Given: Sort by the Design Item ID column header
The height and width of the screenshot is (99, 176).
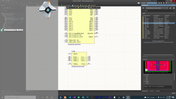Looking at the screenshot, I should point(146,16).
